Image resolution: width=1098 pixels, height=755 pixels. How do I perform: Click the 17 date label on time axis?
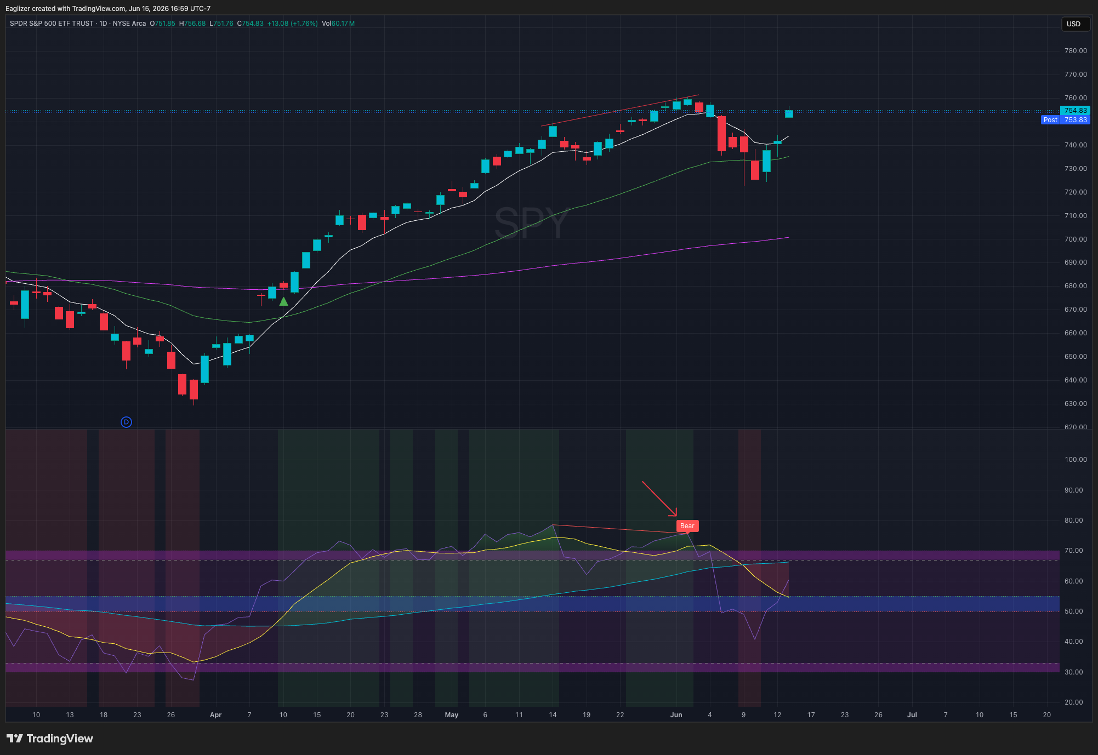[811, 715]
